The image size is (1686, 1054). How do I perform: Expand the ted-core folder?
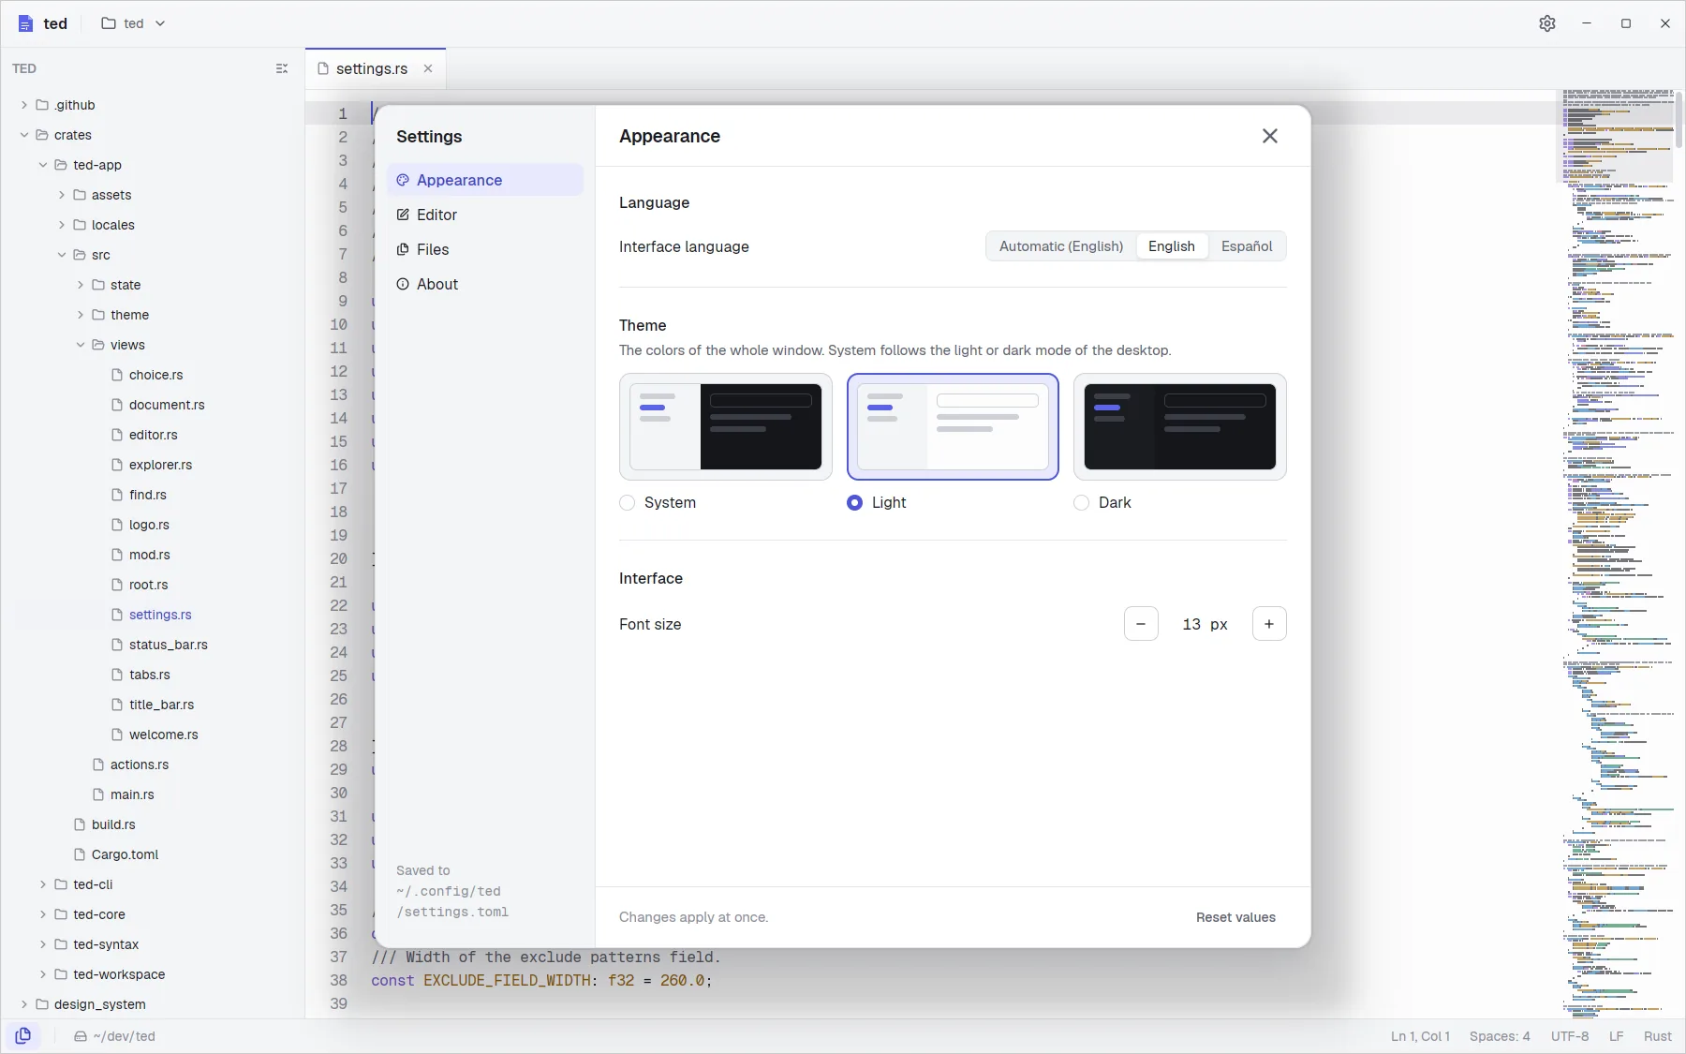coord(43,914)
